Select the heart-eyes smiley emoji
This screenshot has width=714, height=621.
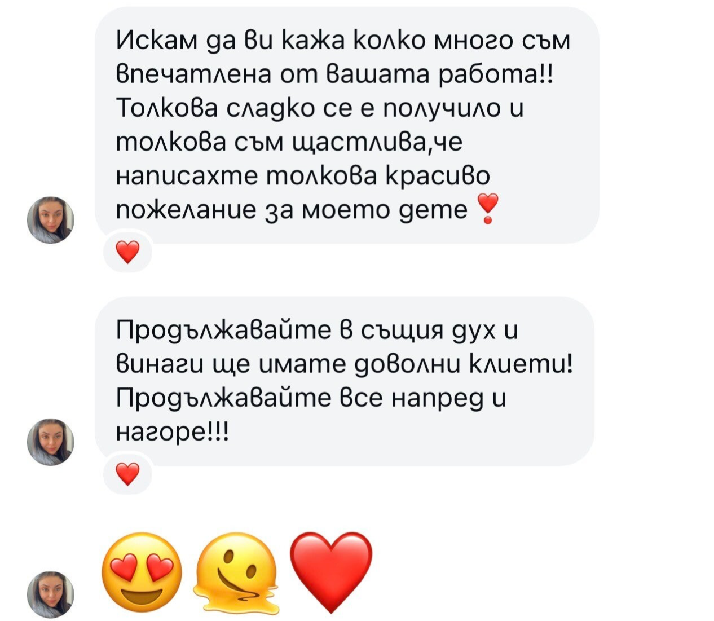142,572
